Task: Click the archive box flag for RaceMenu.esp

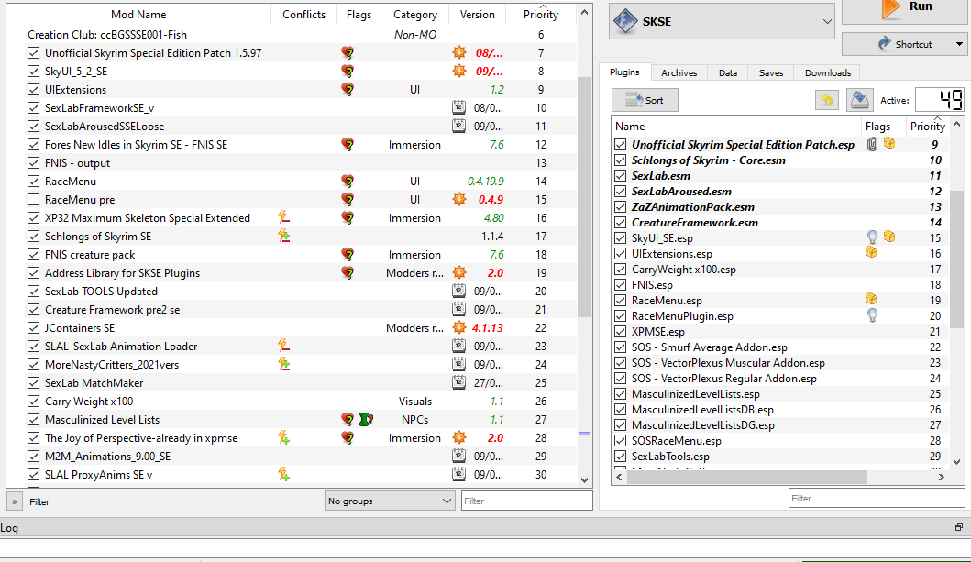Action: click(871, 300)
